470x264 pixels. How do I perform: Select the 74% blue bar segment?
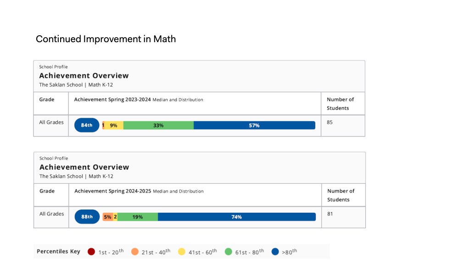click(x=237, y=217)
